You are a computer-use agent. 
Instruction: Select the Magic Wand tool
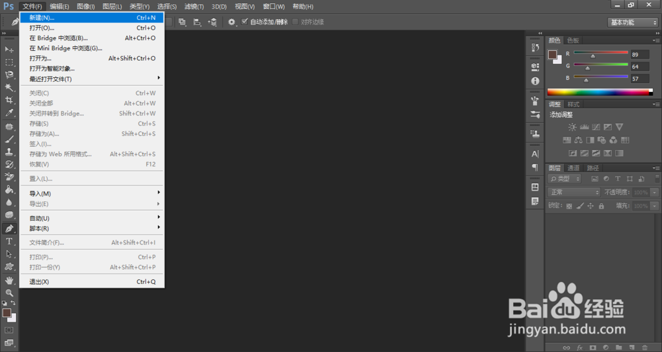(x=9, y=88)
